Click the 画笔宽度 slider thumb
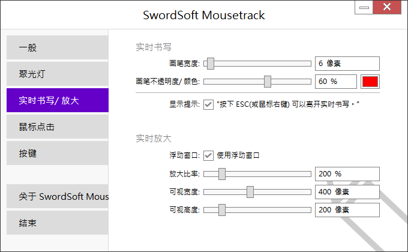Viewport: 408px width, 252px height. pyautogui.click(x=211, y=64)
